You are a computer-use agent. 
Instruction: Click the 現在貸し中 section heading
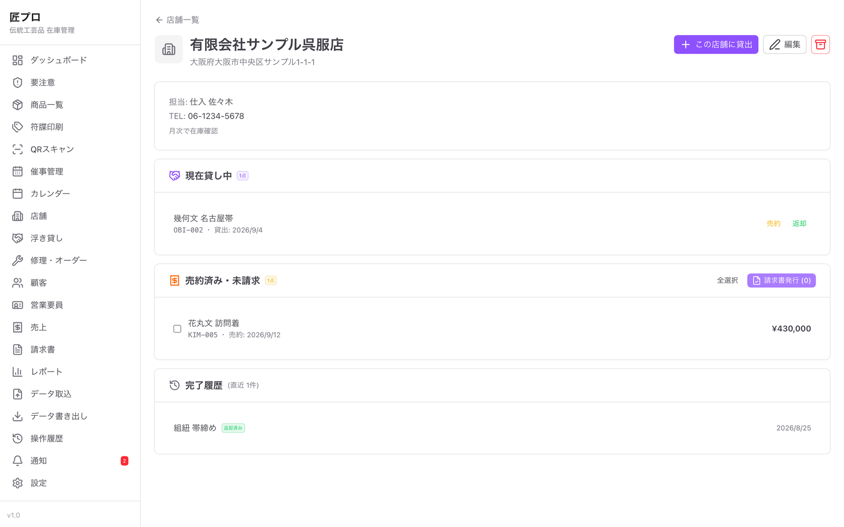208,175
